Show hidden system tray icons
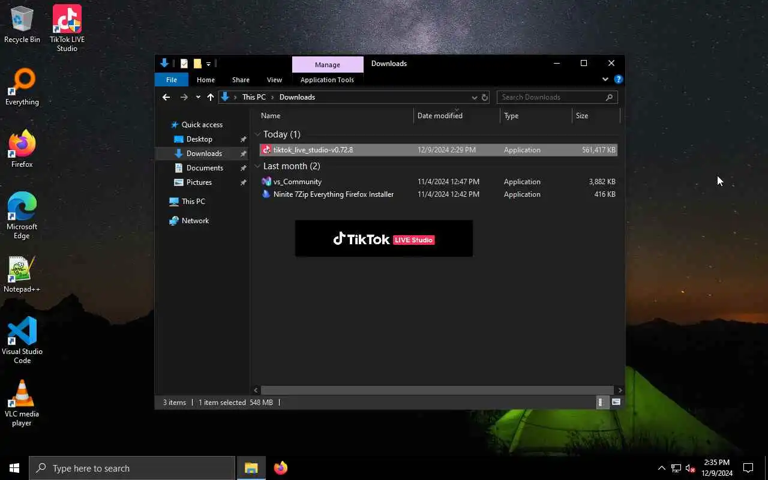768x480 pixels. click(662, 468)
